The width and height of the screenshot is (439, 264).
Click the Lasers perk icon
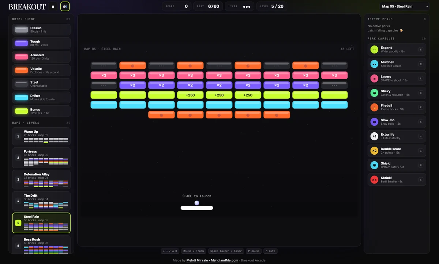(374, 79)
